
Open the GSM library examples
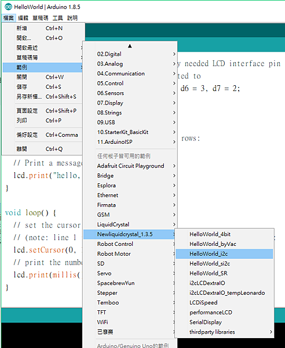click(130, 215)
